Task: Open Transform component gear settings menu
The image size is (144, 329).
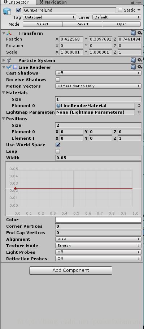Action: 139,33
